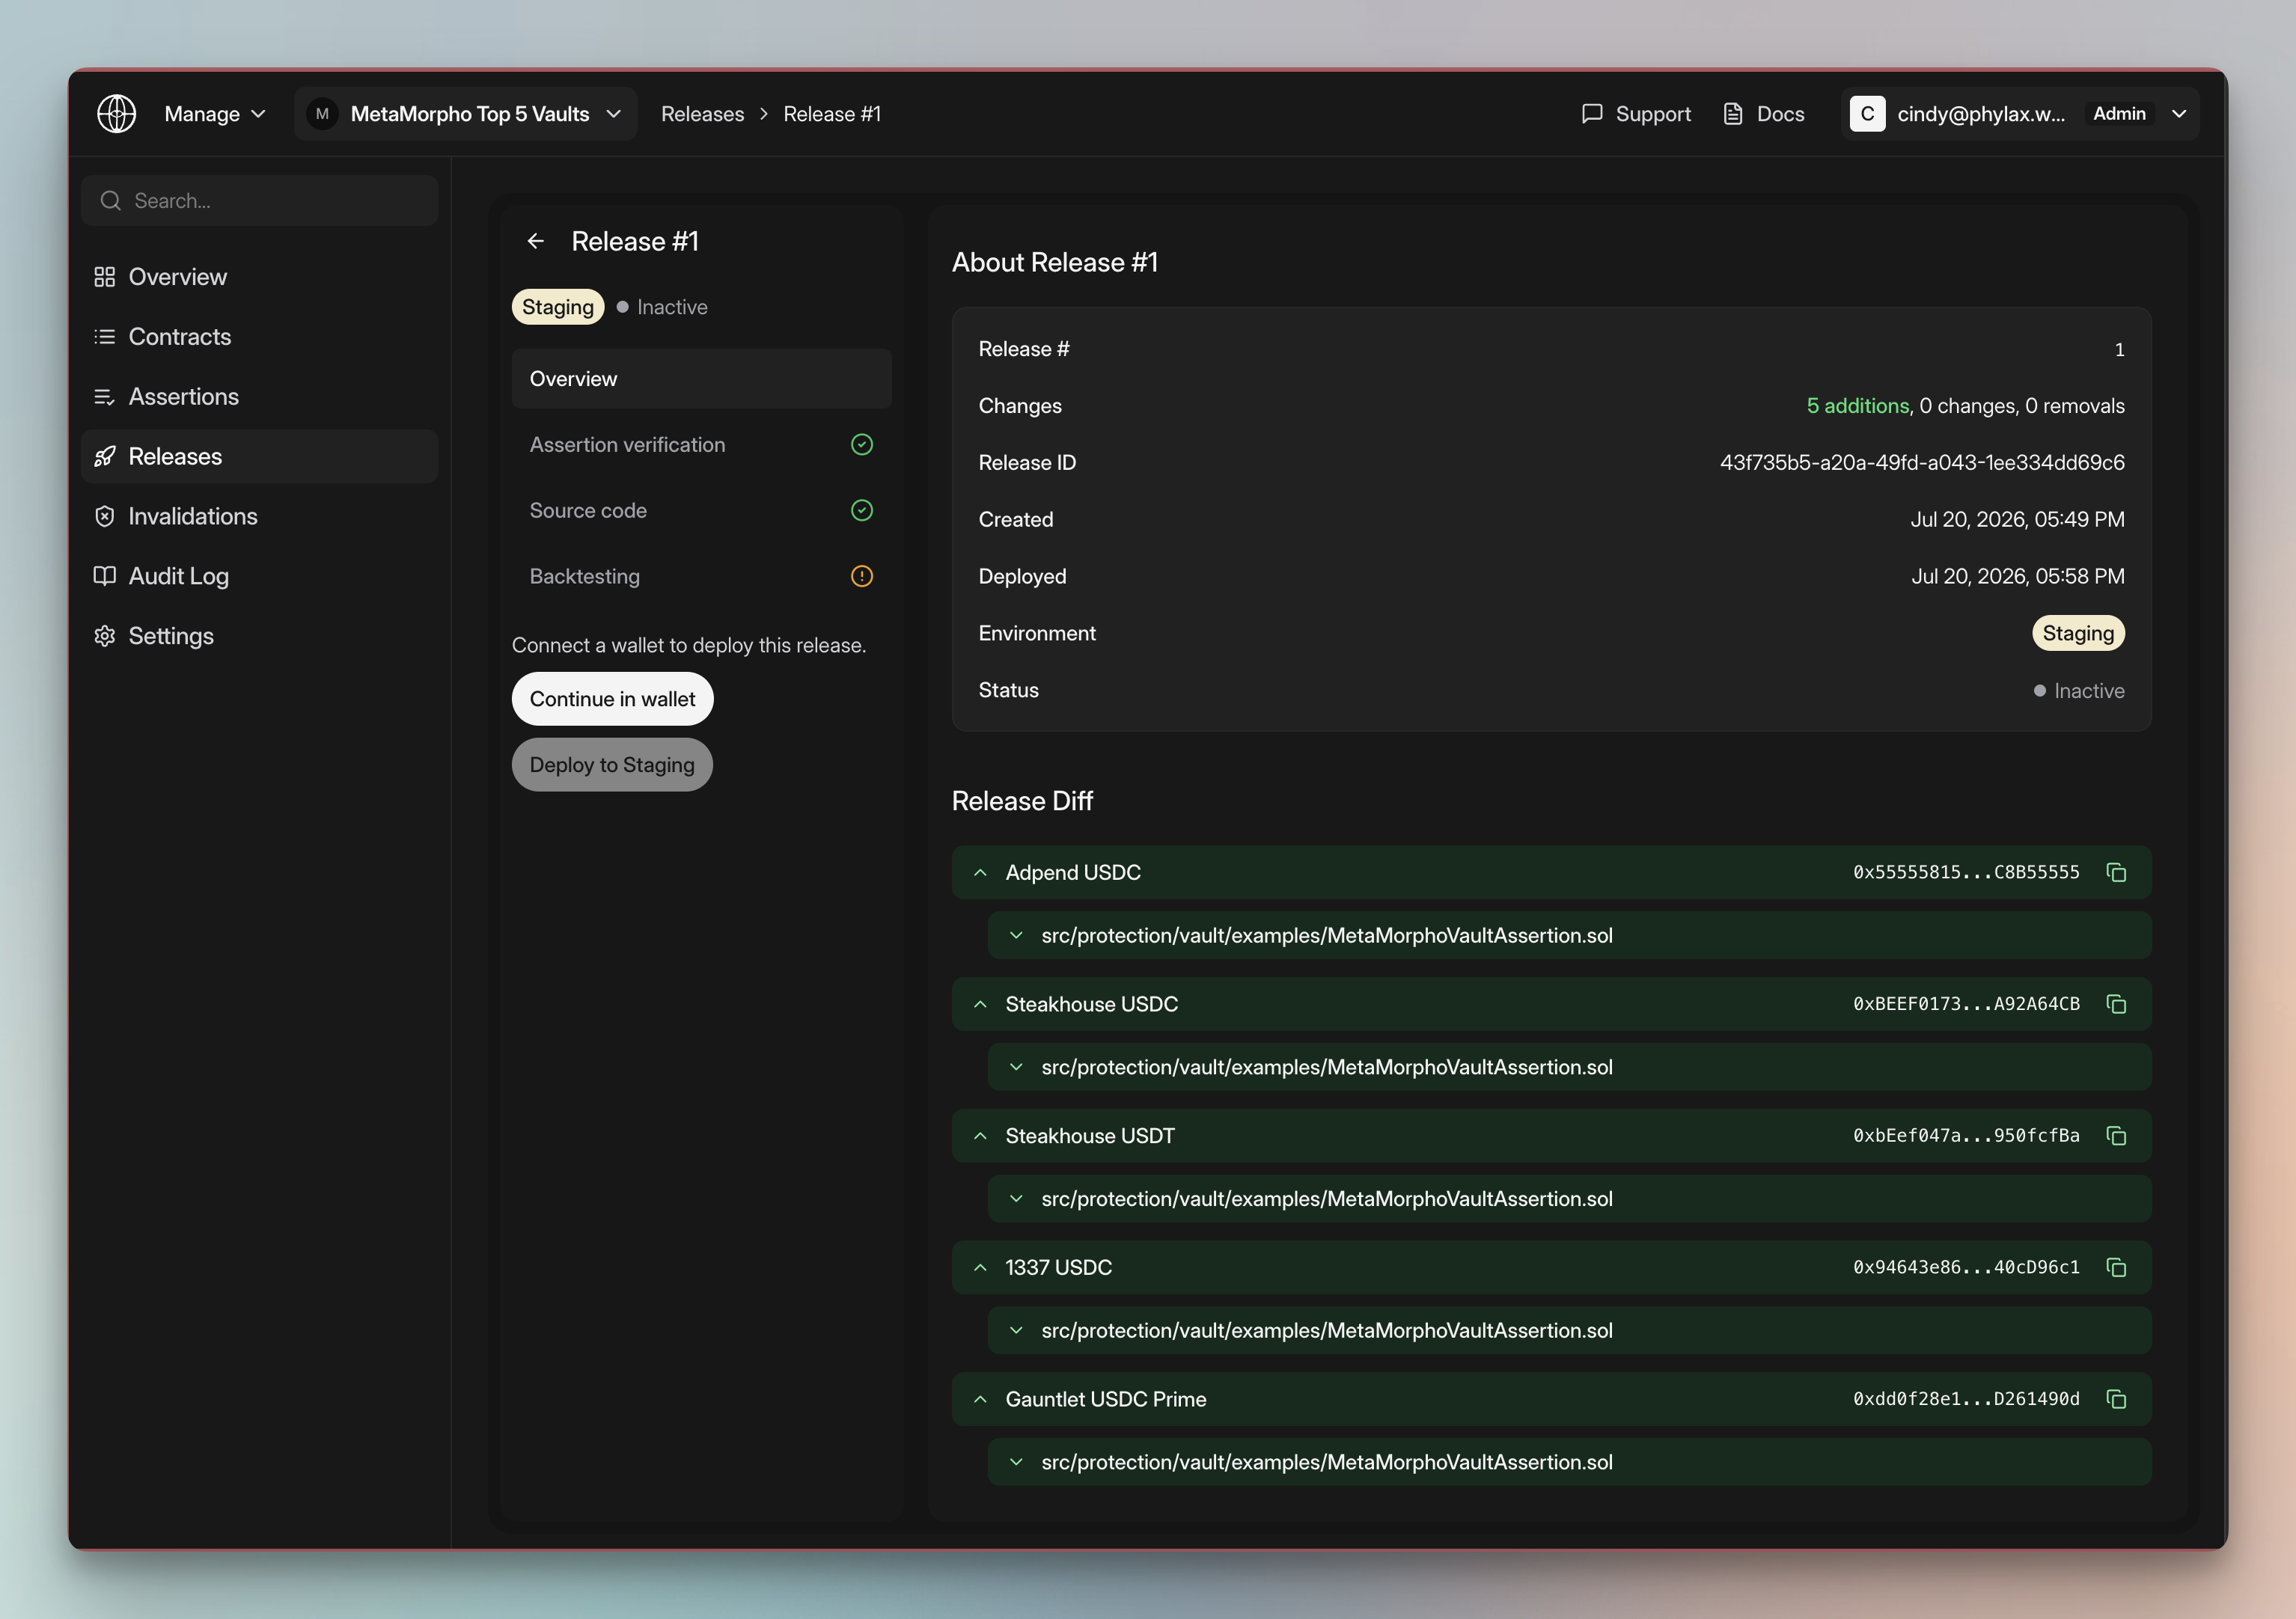The height and width of the screenshot is (1619, 2296).
Task: Click the Releases rocket icon
Action: [104, 457]
